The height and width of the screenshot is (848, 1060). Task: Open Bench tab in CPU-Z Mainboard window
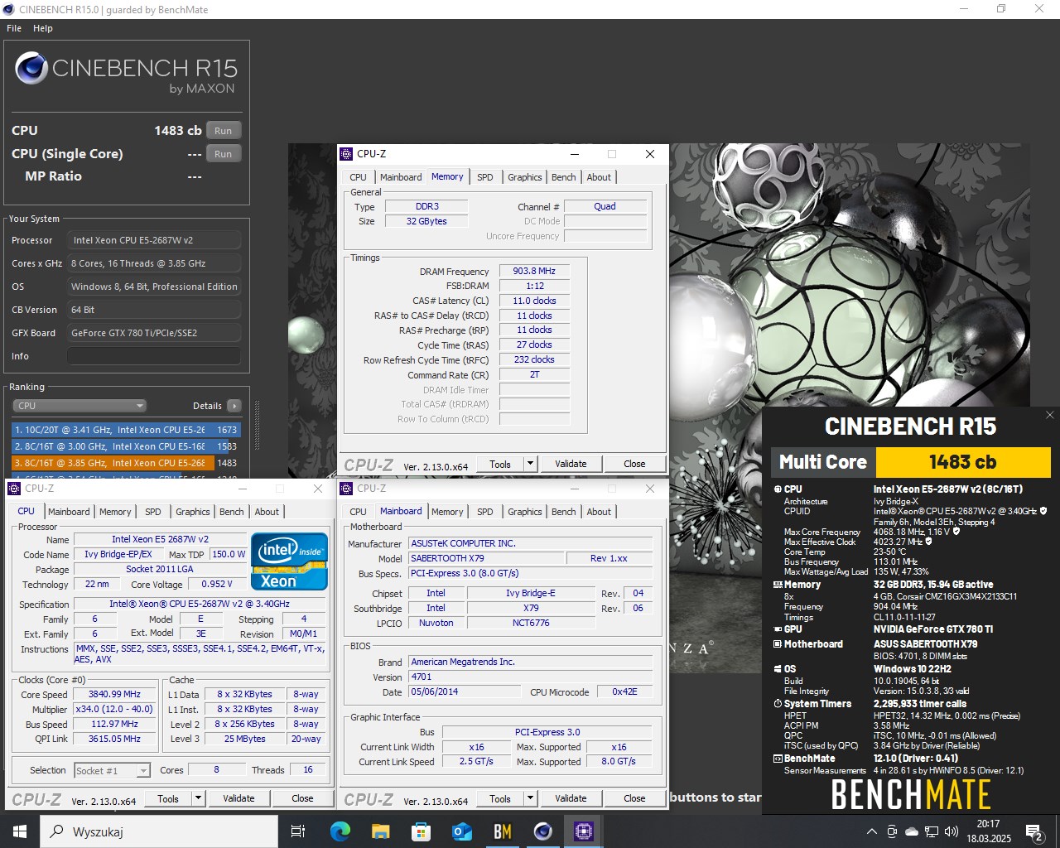click(564, 512)
